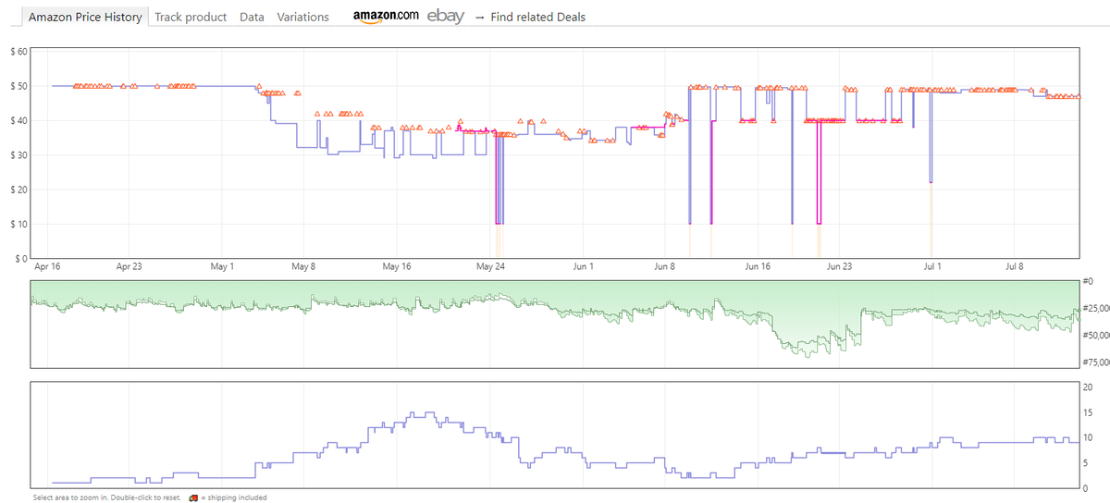Click the 10 label on offer count axis
The width and height of the screenshot is (1110, 503).
[1088, 437]
